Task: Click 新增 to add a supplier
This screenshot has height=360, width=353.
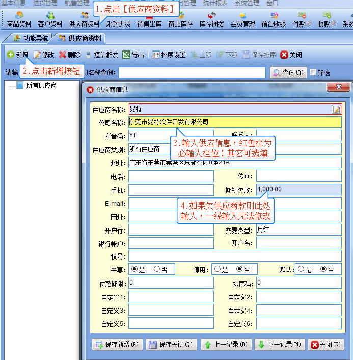Action: coord(18,55)
